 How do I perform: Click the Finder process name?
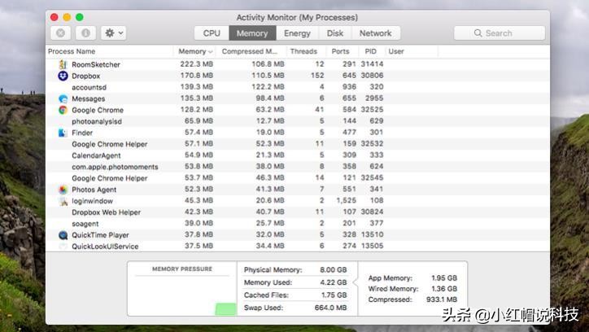(x=82, y=133)
